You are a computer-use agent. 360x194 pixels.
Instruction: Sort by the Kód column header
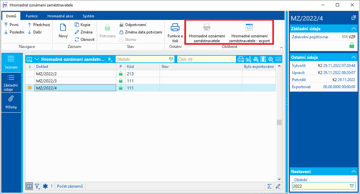tap(142, 67)
